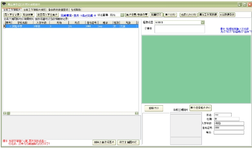Click the 当前区域相片 preview panel
This screenshot has width=252, height=149.
[186, 129]
